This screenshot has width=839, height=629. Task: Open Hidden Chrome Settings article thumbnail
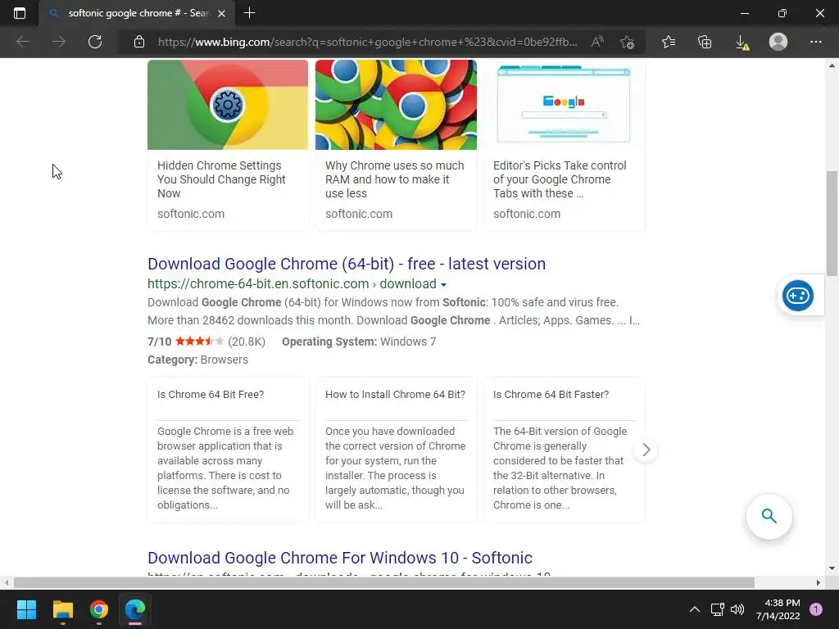pos(228,105)
